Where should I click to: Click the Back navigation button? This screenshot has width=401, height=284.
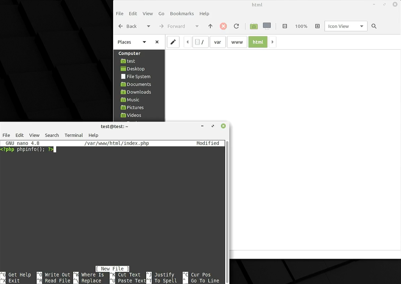tap(128, 26)
